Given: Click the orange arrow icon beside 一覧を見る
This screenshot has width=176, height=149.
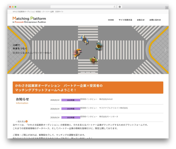Looking at the screenshot, I should pyautogui.click(x=27, y=122).
